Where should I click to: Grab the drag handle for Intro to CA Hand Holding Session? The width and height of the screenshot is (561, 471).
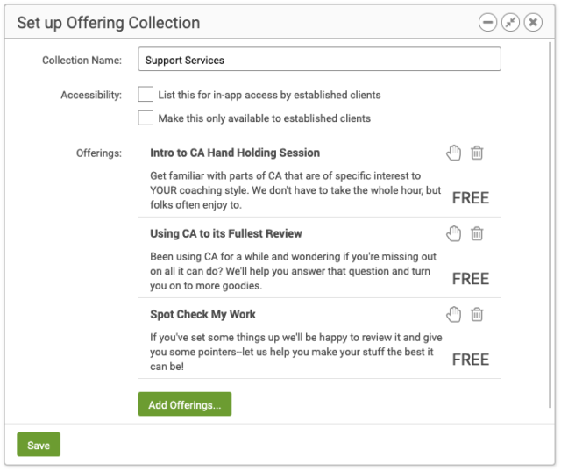coord(454,153)
